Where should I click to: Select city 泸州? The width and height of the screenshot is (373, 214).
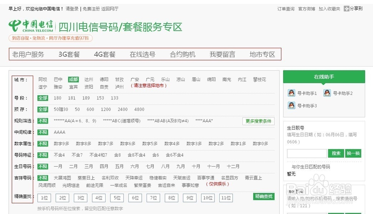click(x=119, y=87)
